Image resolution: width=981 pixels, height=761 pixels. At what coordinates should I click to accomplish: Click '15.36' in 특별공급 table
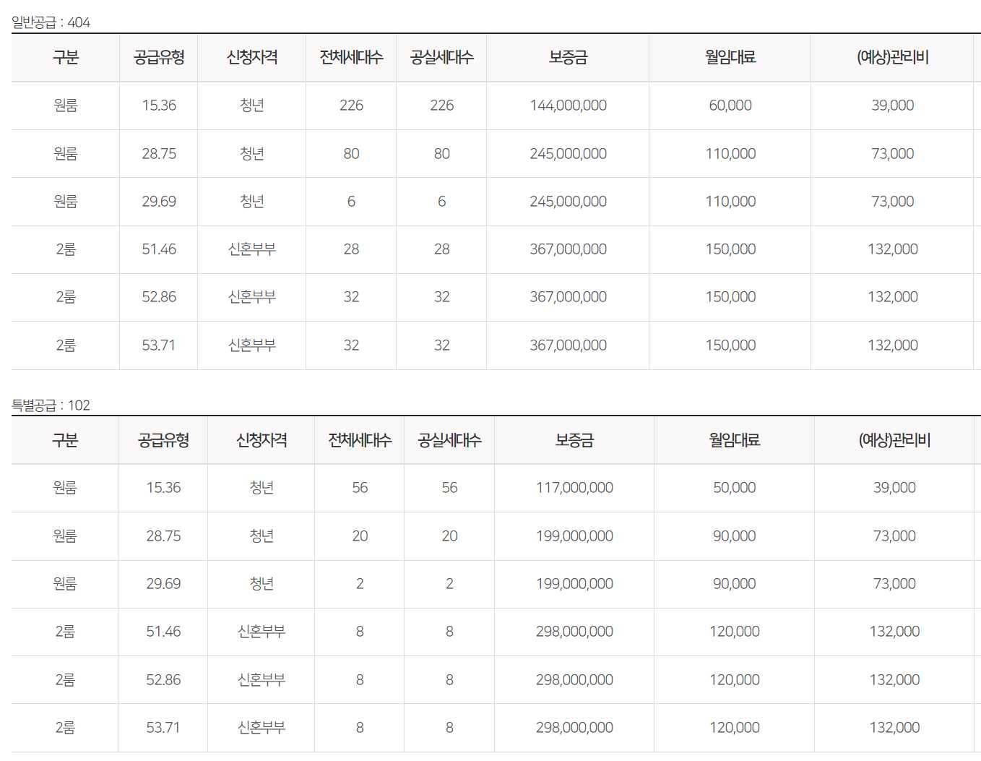tap(163, 488)
